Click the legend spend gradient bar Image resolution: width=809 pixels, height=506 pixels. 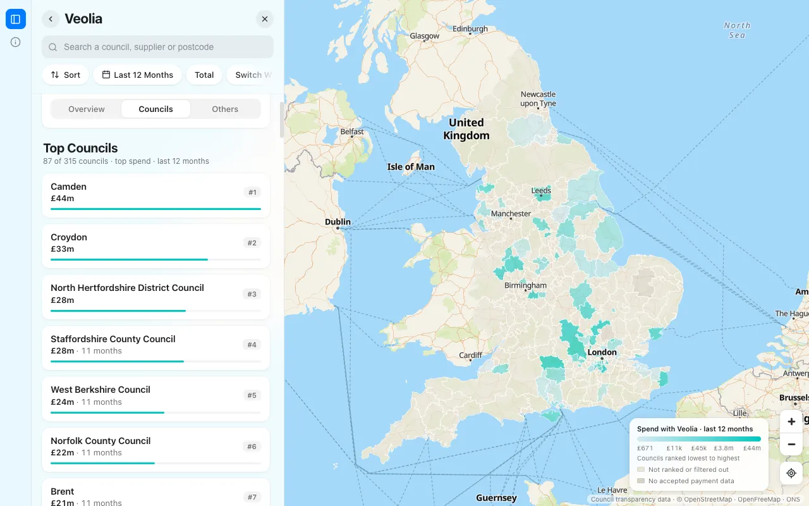tap(699, 439)
